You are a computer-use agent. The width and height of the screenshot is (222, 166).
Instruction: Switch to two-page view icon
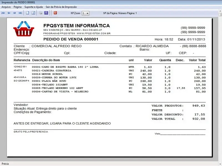33,13
